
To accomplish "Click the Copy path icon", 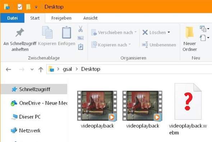I will pos(80,38).
